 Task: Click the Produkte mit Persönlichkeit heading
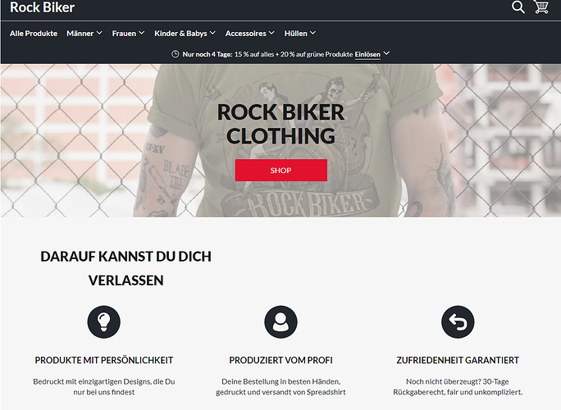pyautogui.click(x=104, y=360)
